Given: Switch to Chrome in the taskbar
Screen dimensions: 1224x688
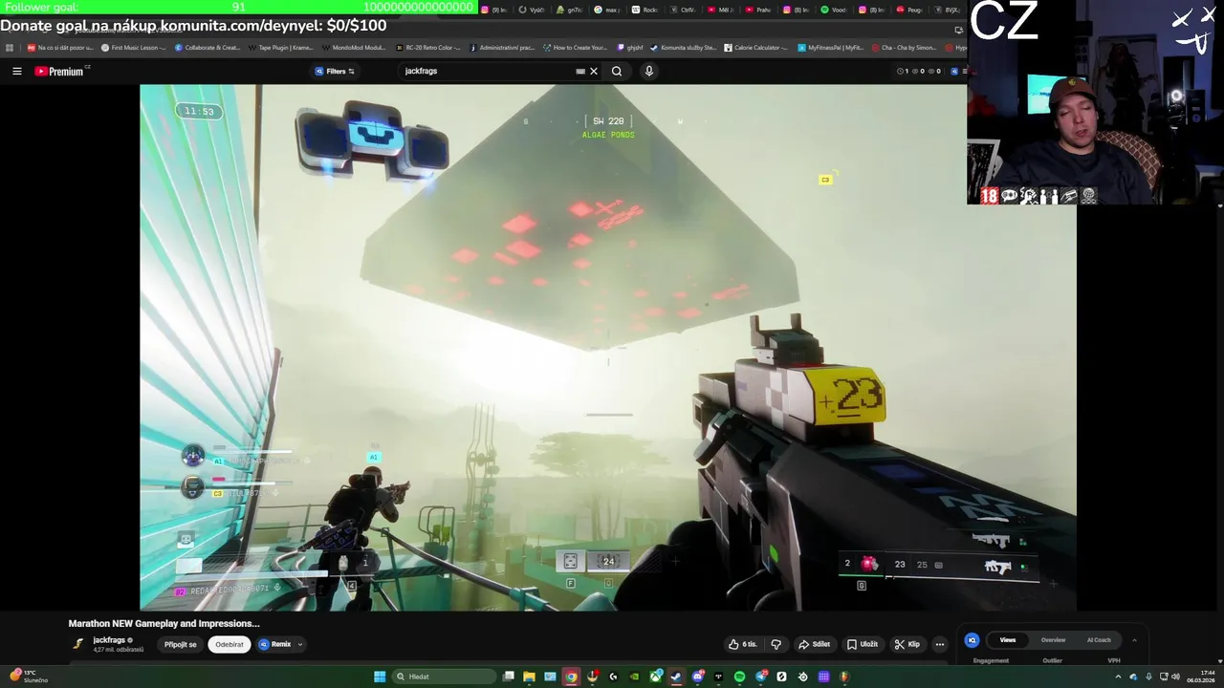Looking at the screenshot, I should (571, 677).
